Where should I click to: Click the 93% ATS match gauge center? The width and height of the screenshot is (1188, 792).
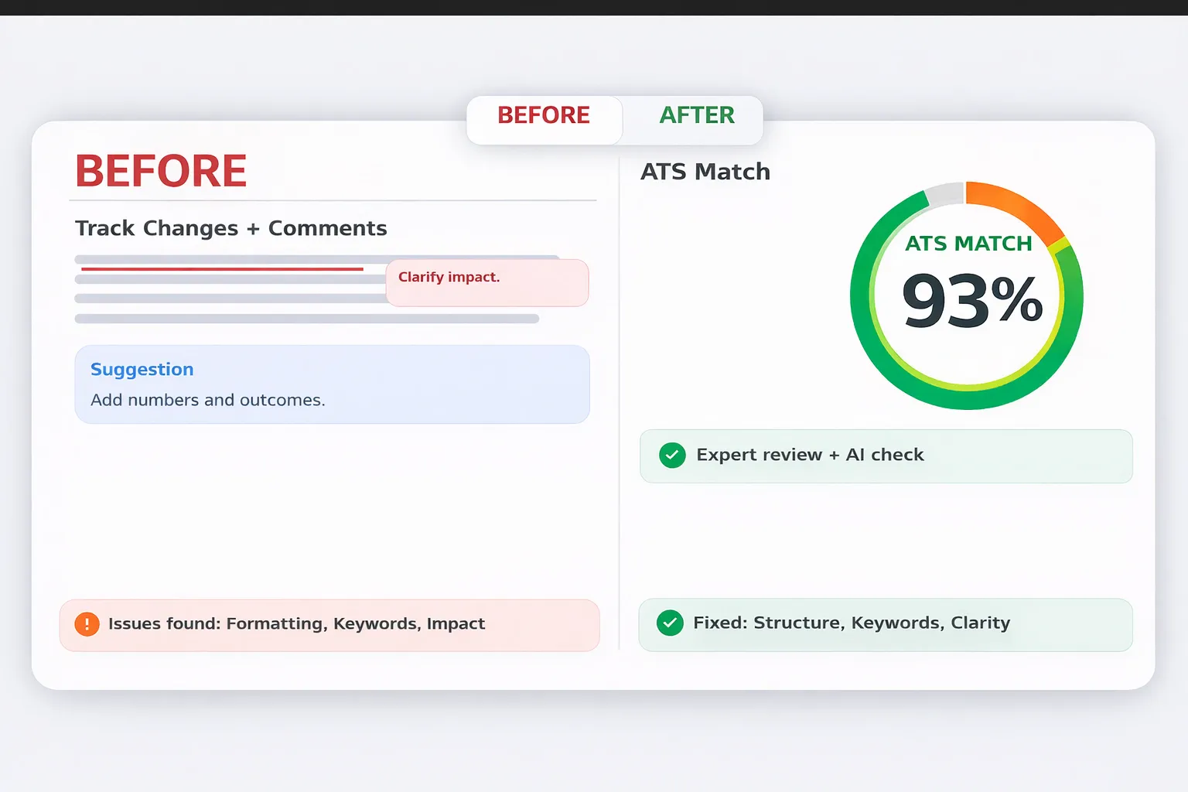[971, 300]
